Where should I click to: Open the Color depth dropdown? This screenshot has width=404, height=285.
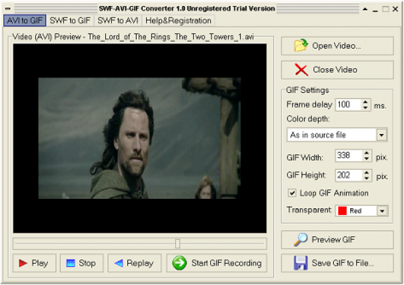[382, 135]
